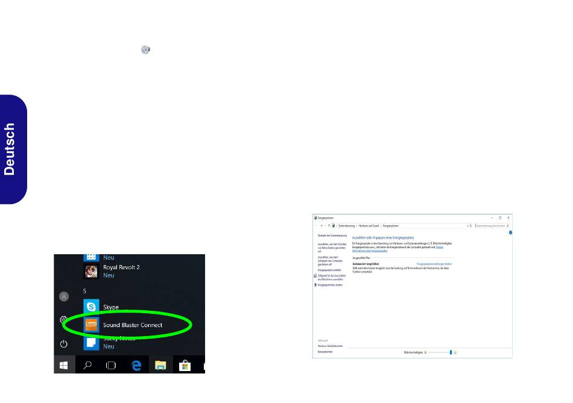Click Systemsteuerung in the breadcrumb path
The image size is (573, 403).
click(346, 226)
